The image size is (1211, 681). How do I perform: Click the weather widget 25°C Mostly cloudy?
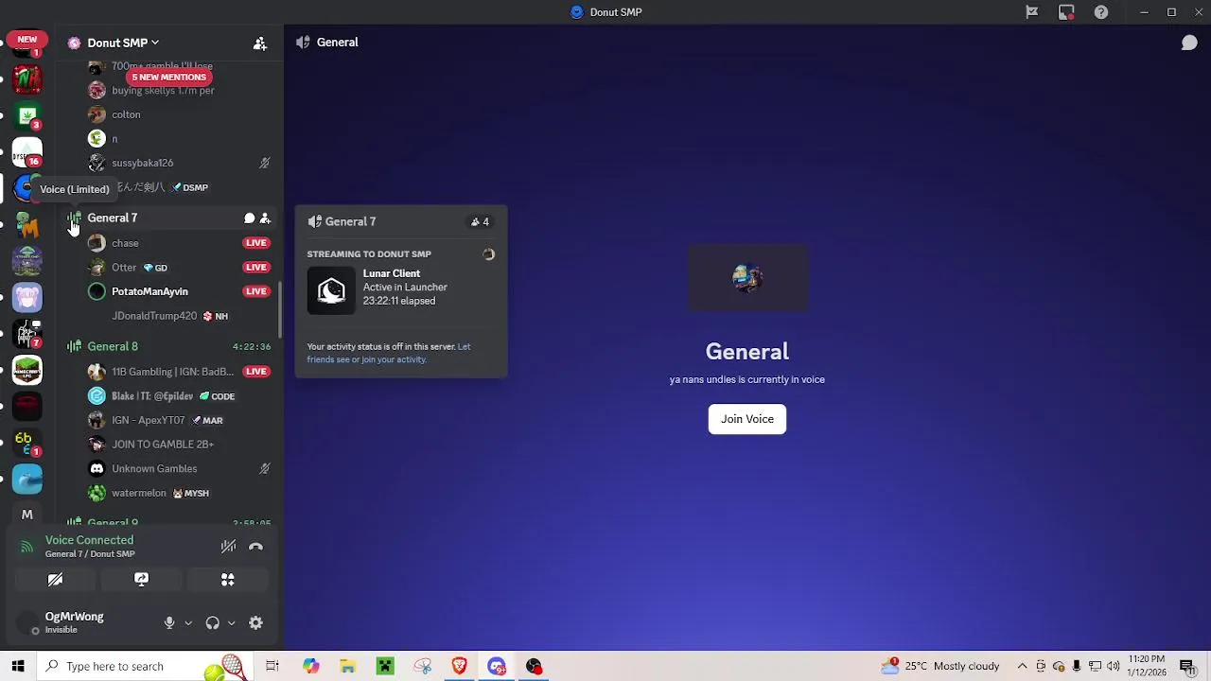939,666
